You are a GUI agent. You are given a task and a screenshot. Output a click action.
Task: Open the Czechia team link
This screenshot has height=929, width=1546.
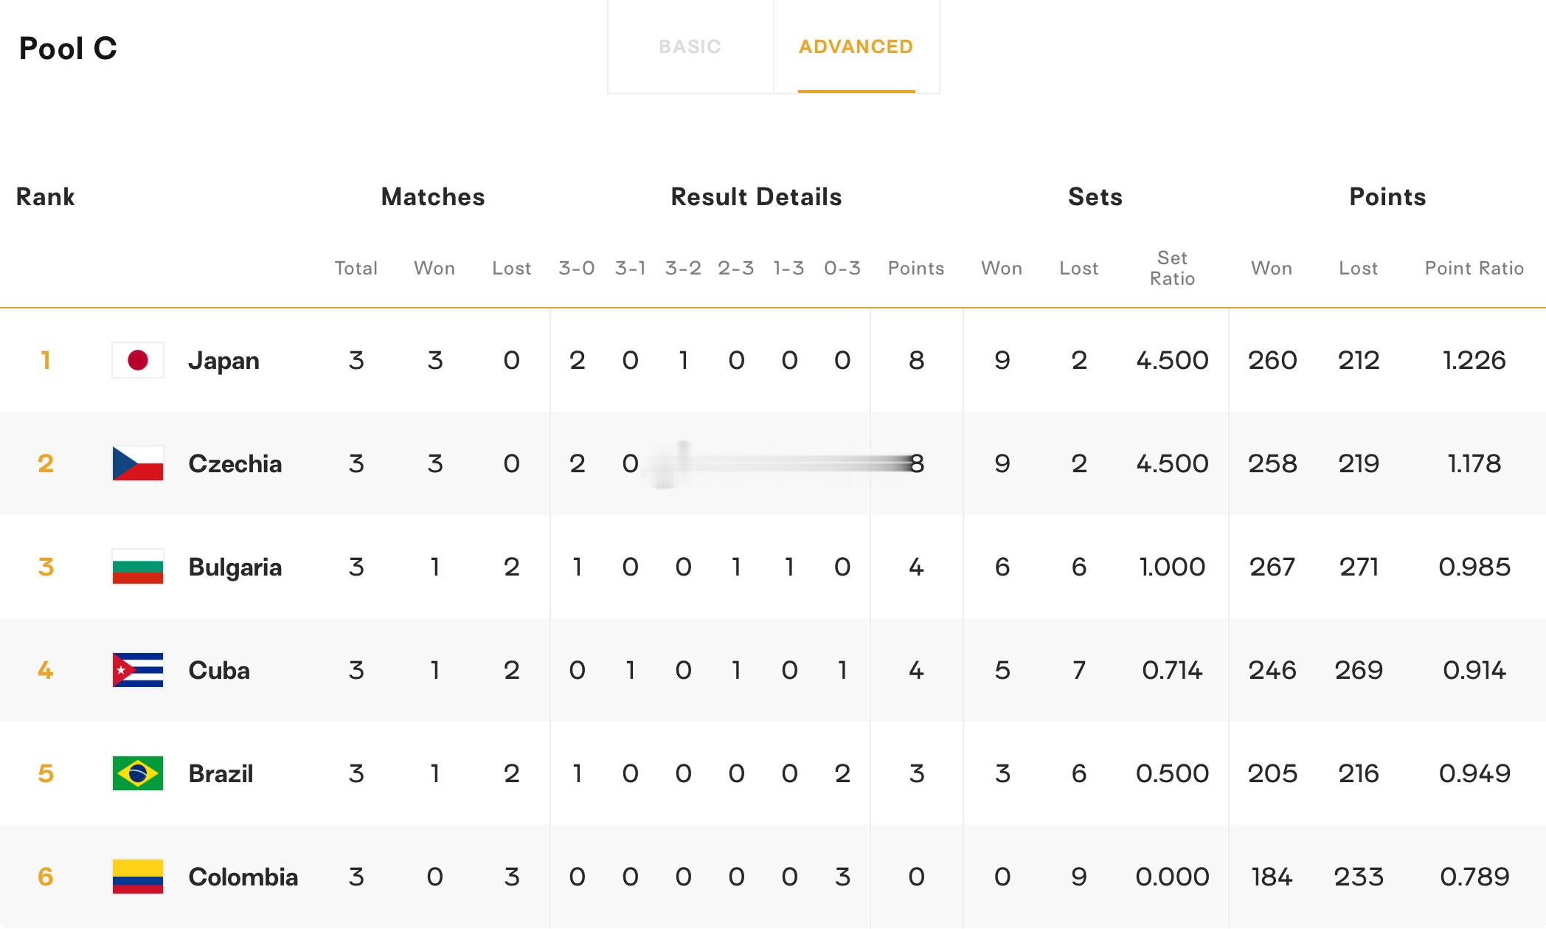(235, 463)
